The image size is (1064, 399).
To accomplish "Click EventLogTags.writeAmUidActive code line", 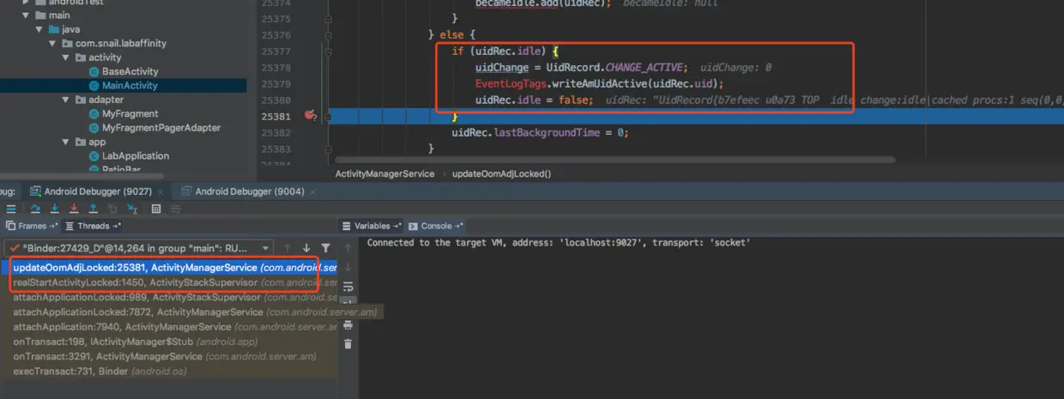I will point(600,83).
